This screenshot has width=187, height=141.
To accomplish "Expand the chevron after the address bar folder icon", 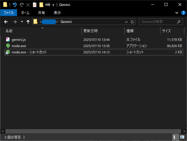I will (x=40, y=22).
